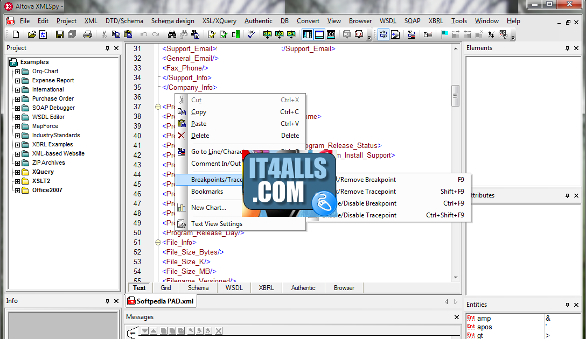
Task: Click the up arrow icon in Messages toolbar
Action: pyautogui.click(x=154, y=331)
